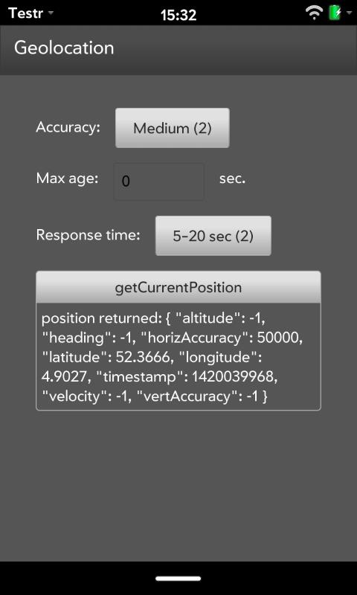Open system menu arrow beside battery
The height and width of the screenshot is (595, 357).
(349, 13)
